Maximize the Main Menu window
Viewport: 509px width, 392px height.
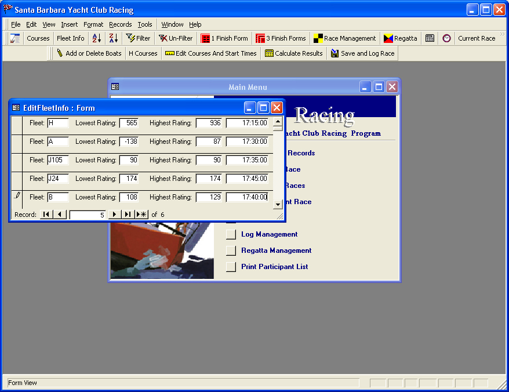coord(379,87)
